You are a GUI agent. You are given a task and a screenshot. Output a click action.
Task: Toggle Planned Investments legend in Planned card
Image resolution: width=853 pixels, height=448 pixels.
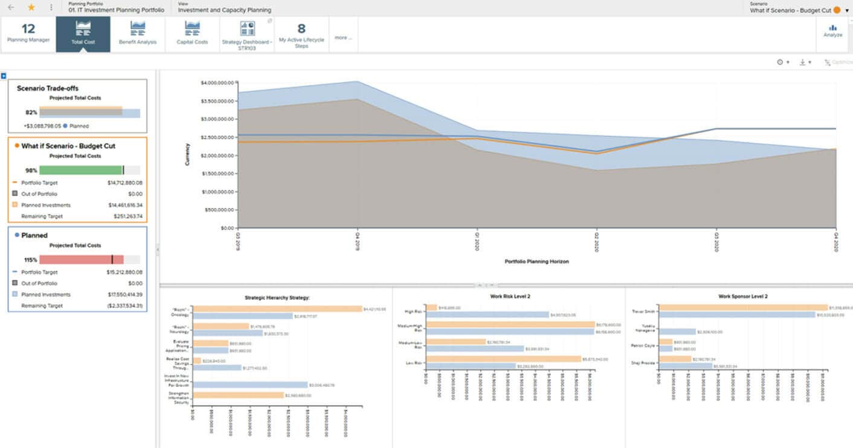point(15,294)
